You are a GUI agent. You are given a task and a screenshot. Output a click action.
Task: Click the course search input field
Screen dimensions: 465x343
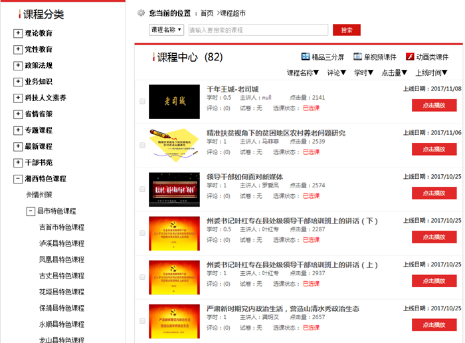(258, 30)
